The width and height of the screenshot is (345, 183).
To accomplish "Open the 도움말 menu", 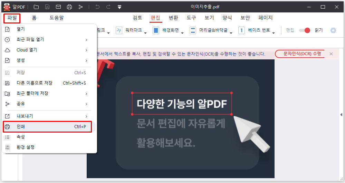I will 57,18.
